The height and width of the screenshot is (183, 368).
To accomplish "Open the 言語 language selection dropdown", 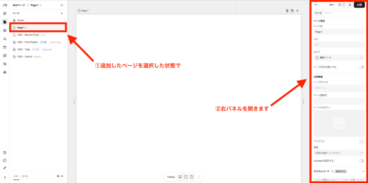I will pos(339,153).
